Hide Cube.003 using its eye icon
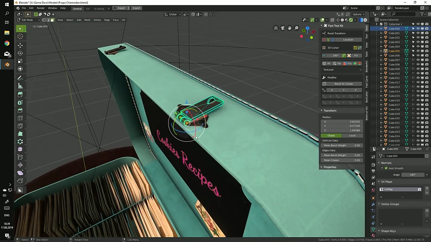Viewport: 431px width, 242px height. click(x=418, y=42)
